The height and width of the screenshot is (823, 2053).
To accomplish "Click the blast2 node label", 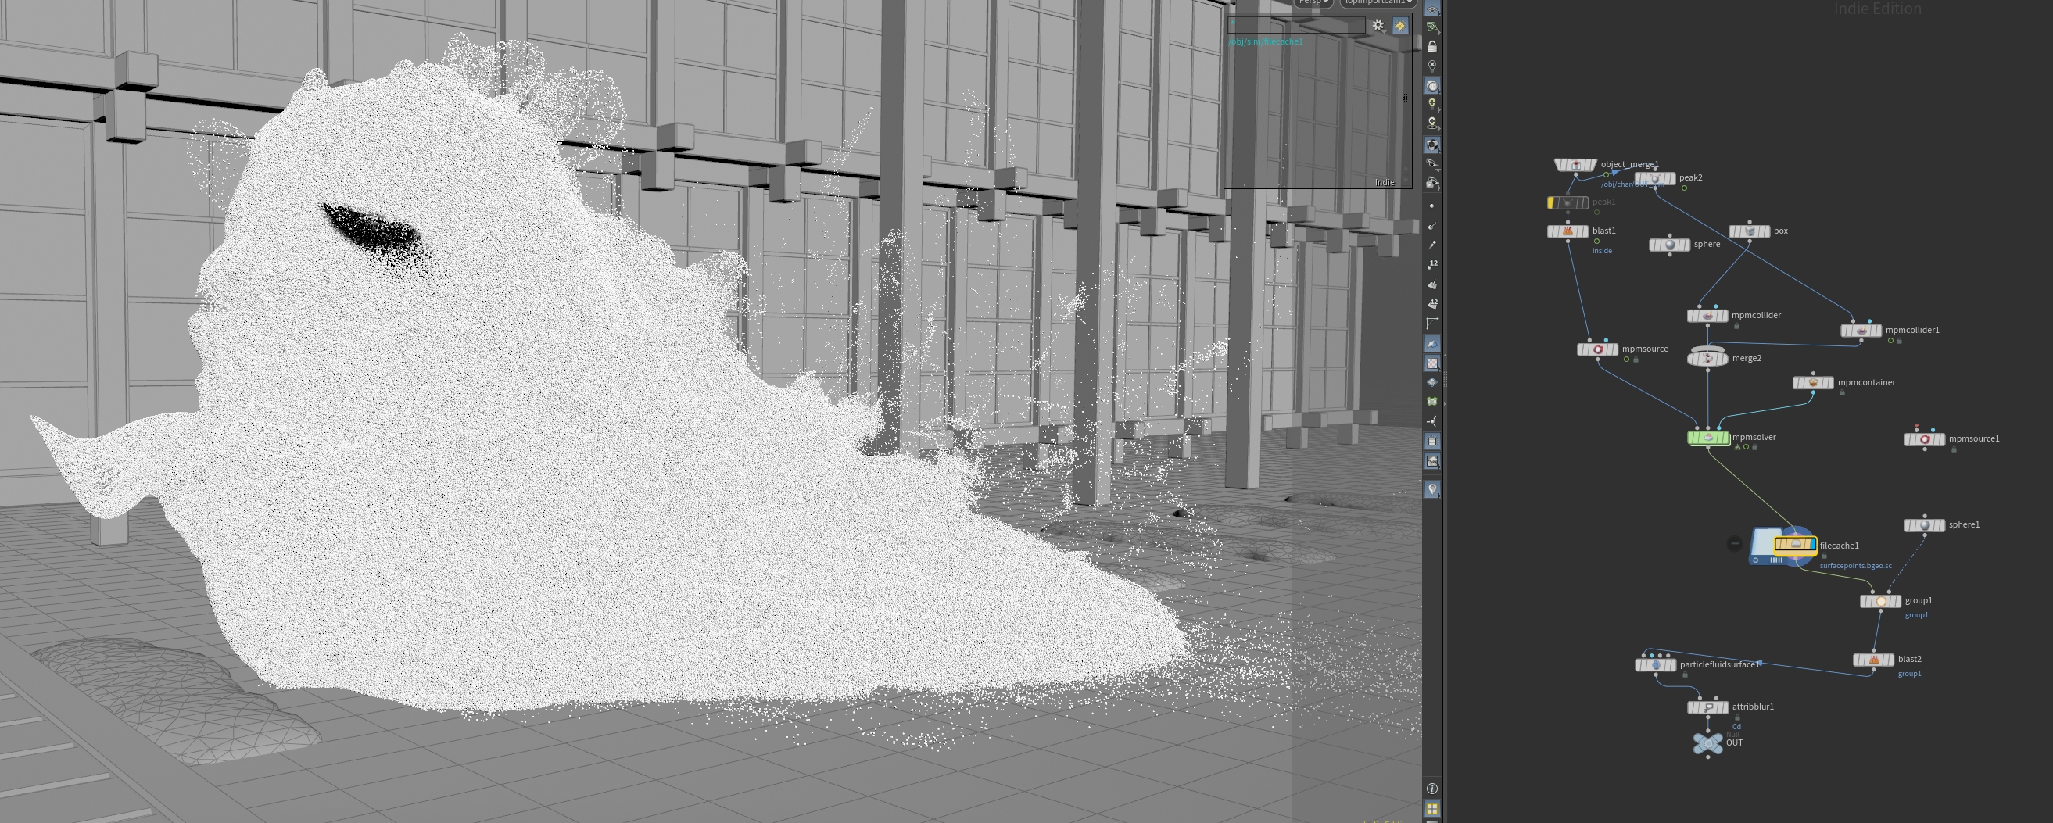I will (x=1910, y=659).
